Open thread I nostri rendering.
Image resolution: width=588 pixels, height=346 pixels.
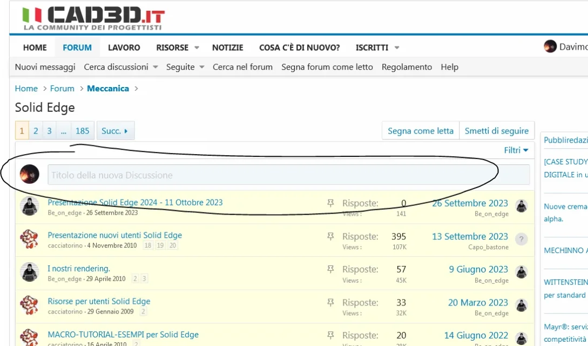pyautogui.click(x=79, y=268)
